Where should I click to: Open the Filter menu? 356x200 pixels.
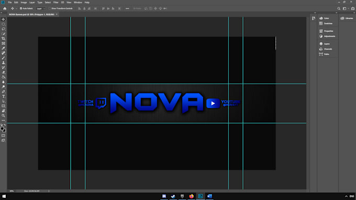pyautogui.click(x=56, y=2)
